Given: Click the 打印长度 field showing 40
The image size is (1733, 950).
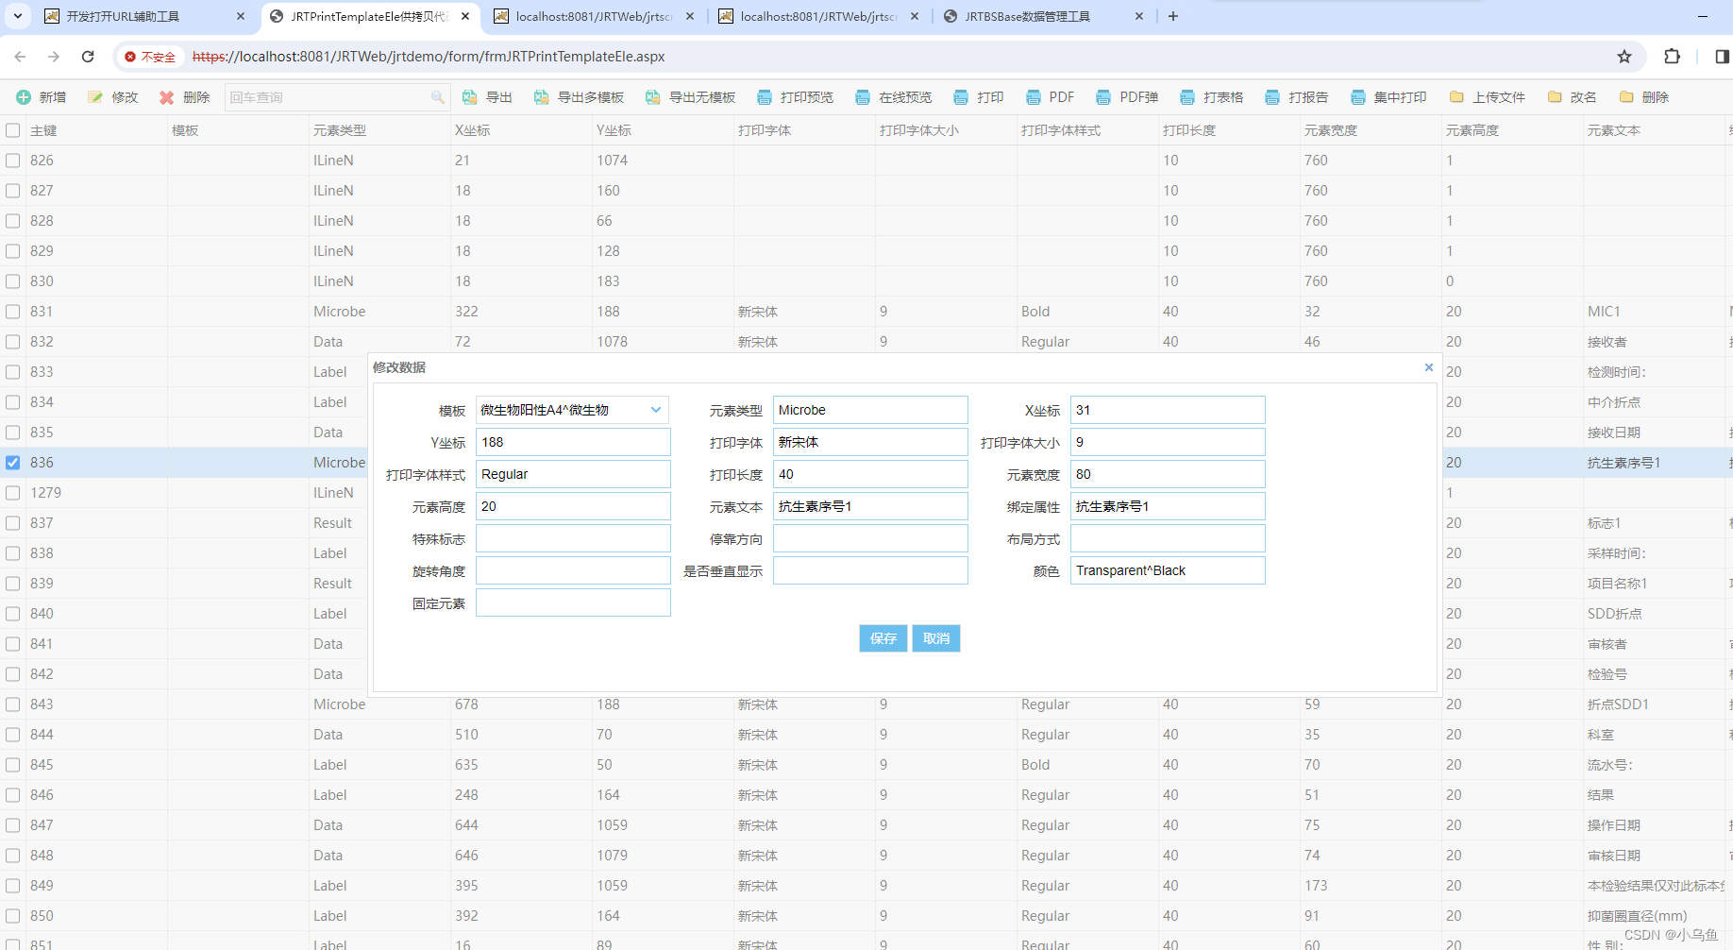Looking at the screenshot, I should (870, 474).
